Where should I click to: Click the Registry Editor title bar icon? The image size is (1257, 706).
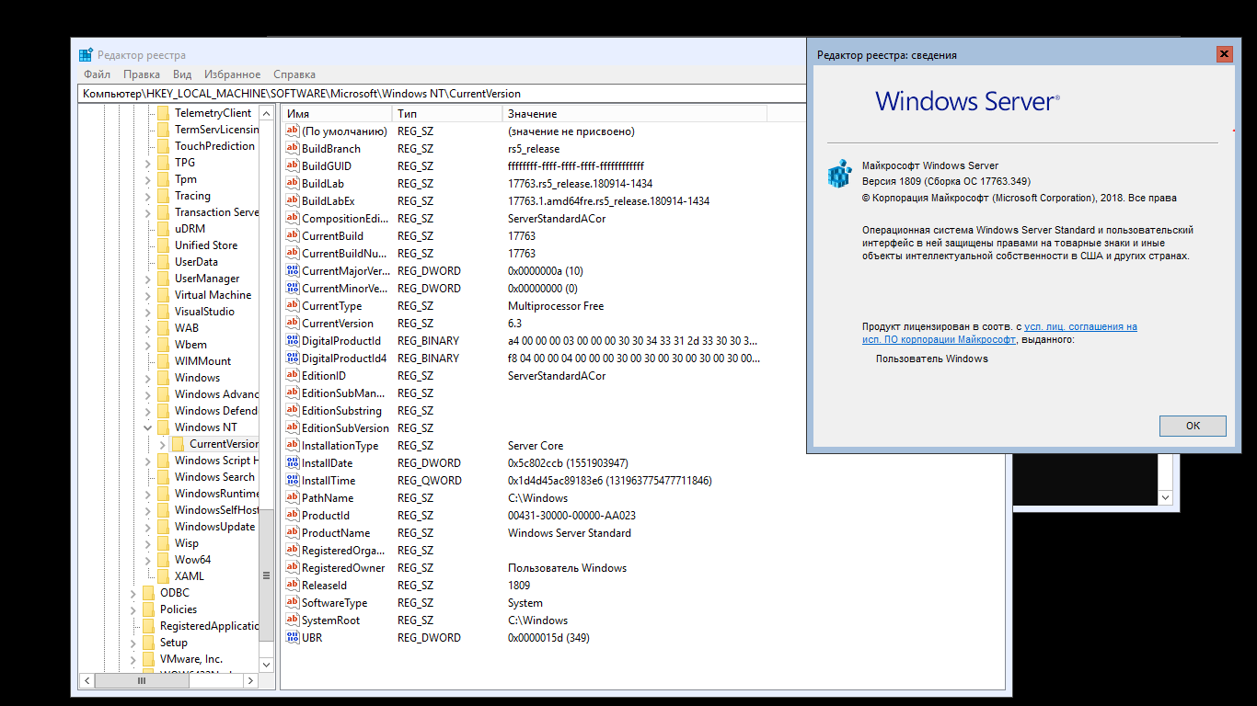86,55
